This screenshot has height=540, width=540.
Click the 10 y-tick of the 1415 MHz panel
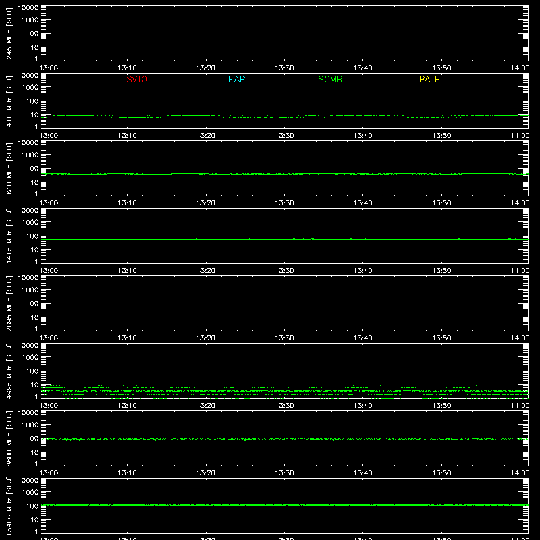click(34, 250)
